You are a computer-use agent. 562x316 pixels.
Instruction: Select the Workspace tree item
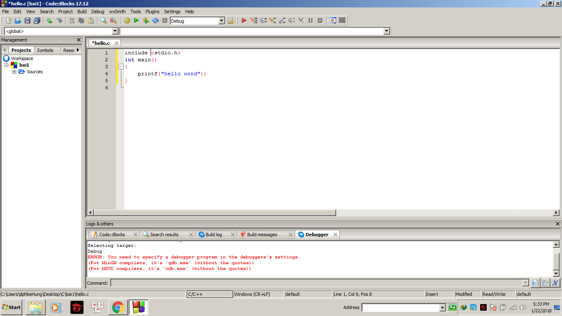click(x=22, y=58)
